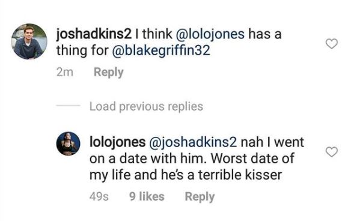The width and height of the screenshot is (351, 221).
Task: Click the "terrible kisser" text line
Action: pos(240,175)
